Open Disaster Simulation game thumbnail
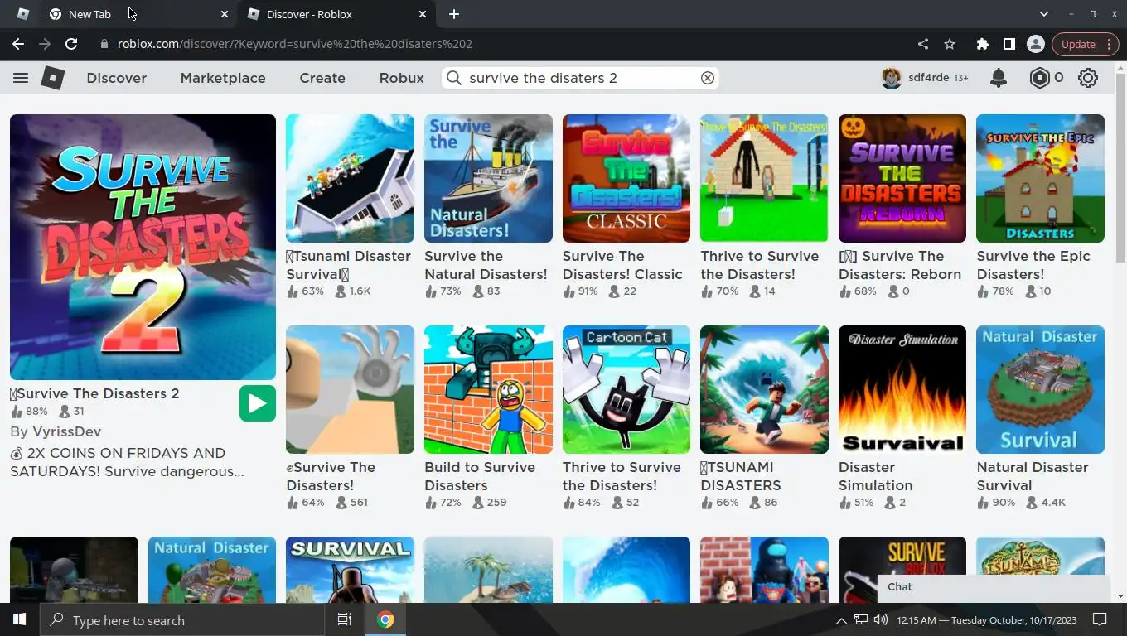This screenshot has height=636, width=1127. click(902, 389)
